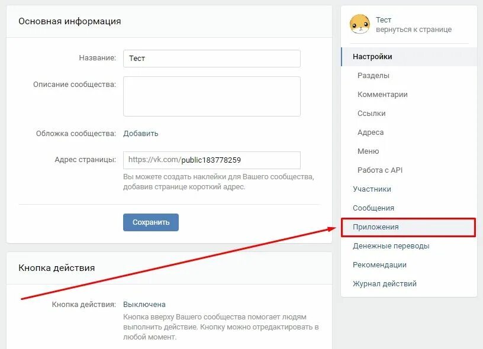Click the Сохранить button
This screenshot has height=349, width=483.
pos(151,222)
